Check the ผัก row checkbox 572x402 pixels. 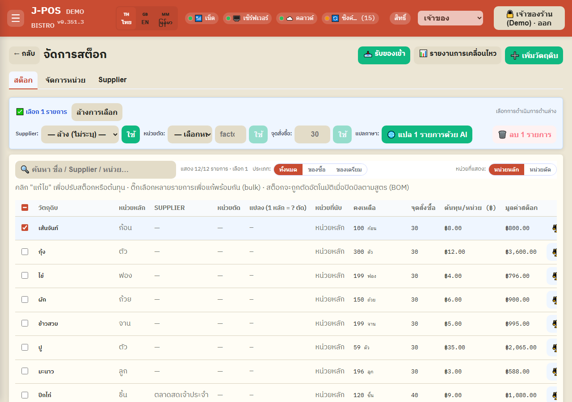25,300
